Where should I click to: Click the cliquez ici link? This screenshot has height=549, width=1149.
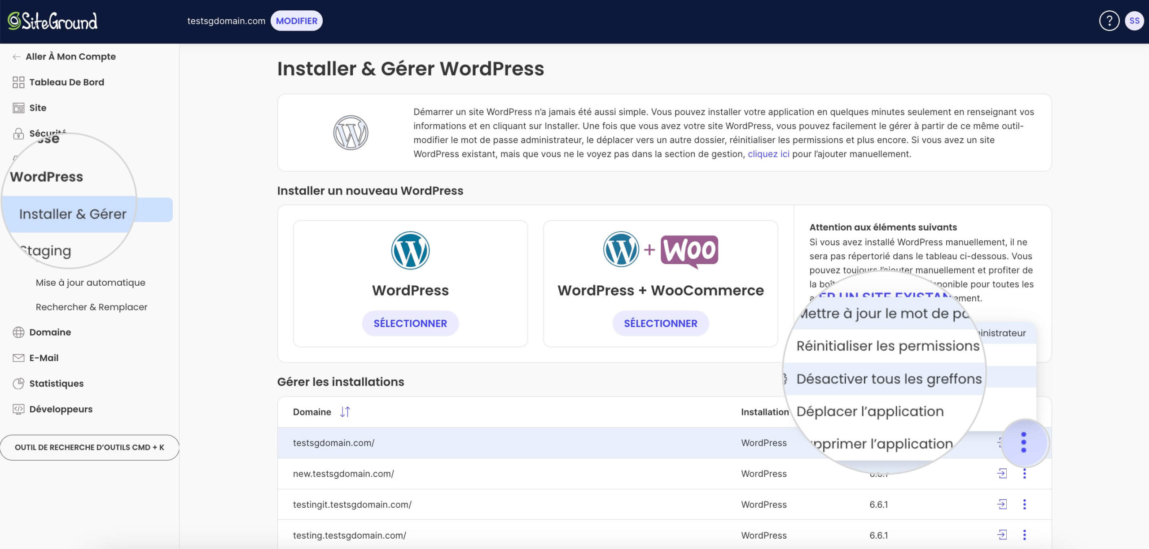tap(768, 154)
